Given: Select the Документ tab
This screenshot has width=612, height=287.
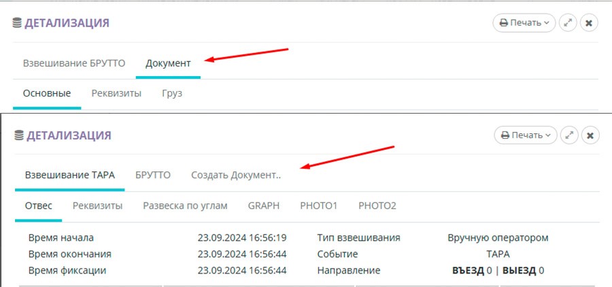Looking at the screenshot, I should (x=168, y=63).
